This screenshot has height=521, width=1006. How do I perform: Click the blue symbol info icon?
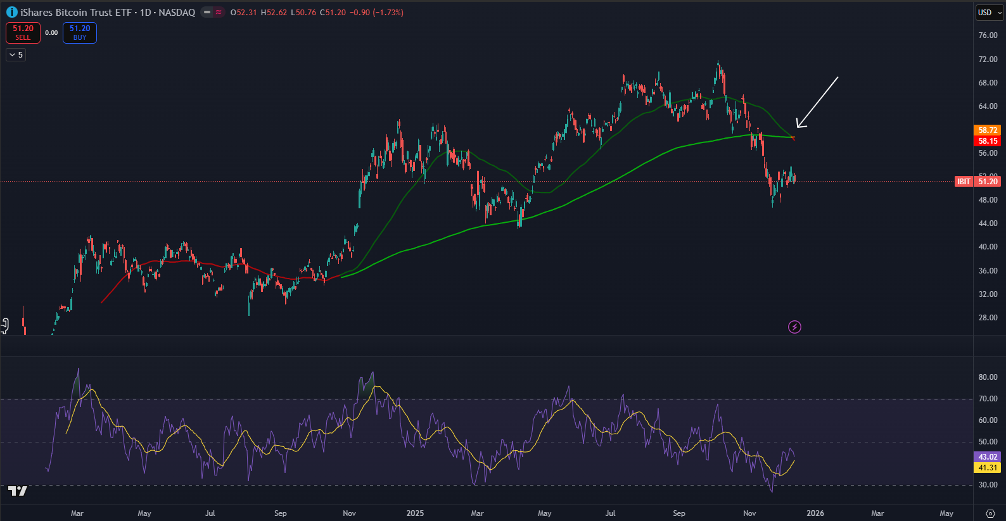(x=11, y=13)
